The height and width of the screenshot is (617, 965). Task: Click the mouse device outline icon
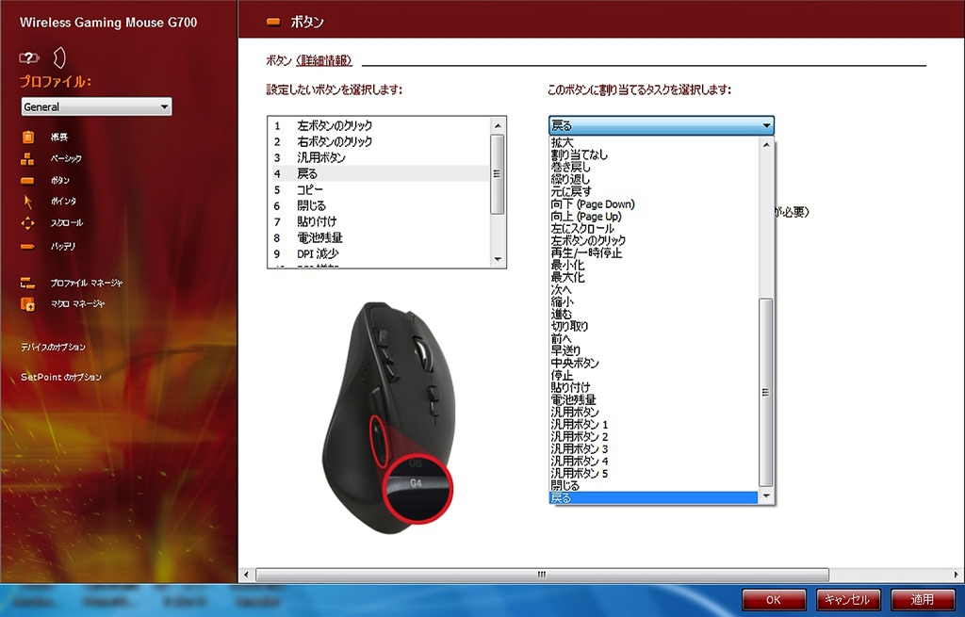(59, 57)
